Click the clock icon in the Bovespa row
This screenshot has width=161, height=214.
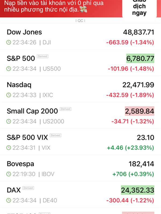(x=9, y=174)
